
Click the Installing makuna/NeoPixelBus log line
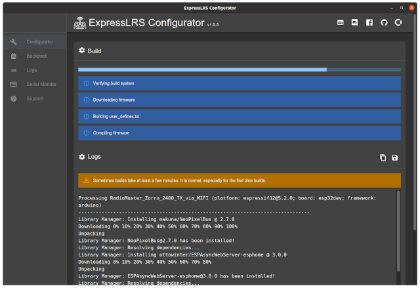coord(156,219)
